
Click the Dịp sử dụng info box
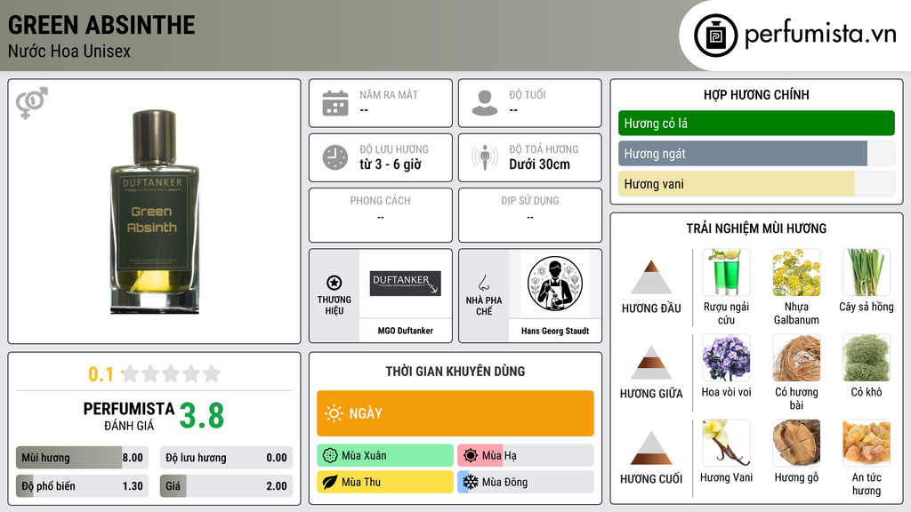coord(530,215)
